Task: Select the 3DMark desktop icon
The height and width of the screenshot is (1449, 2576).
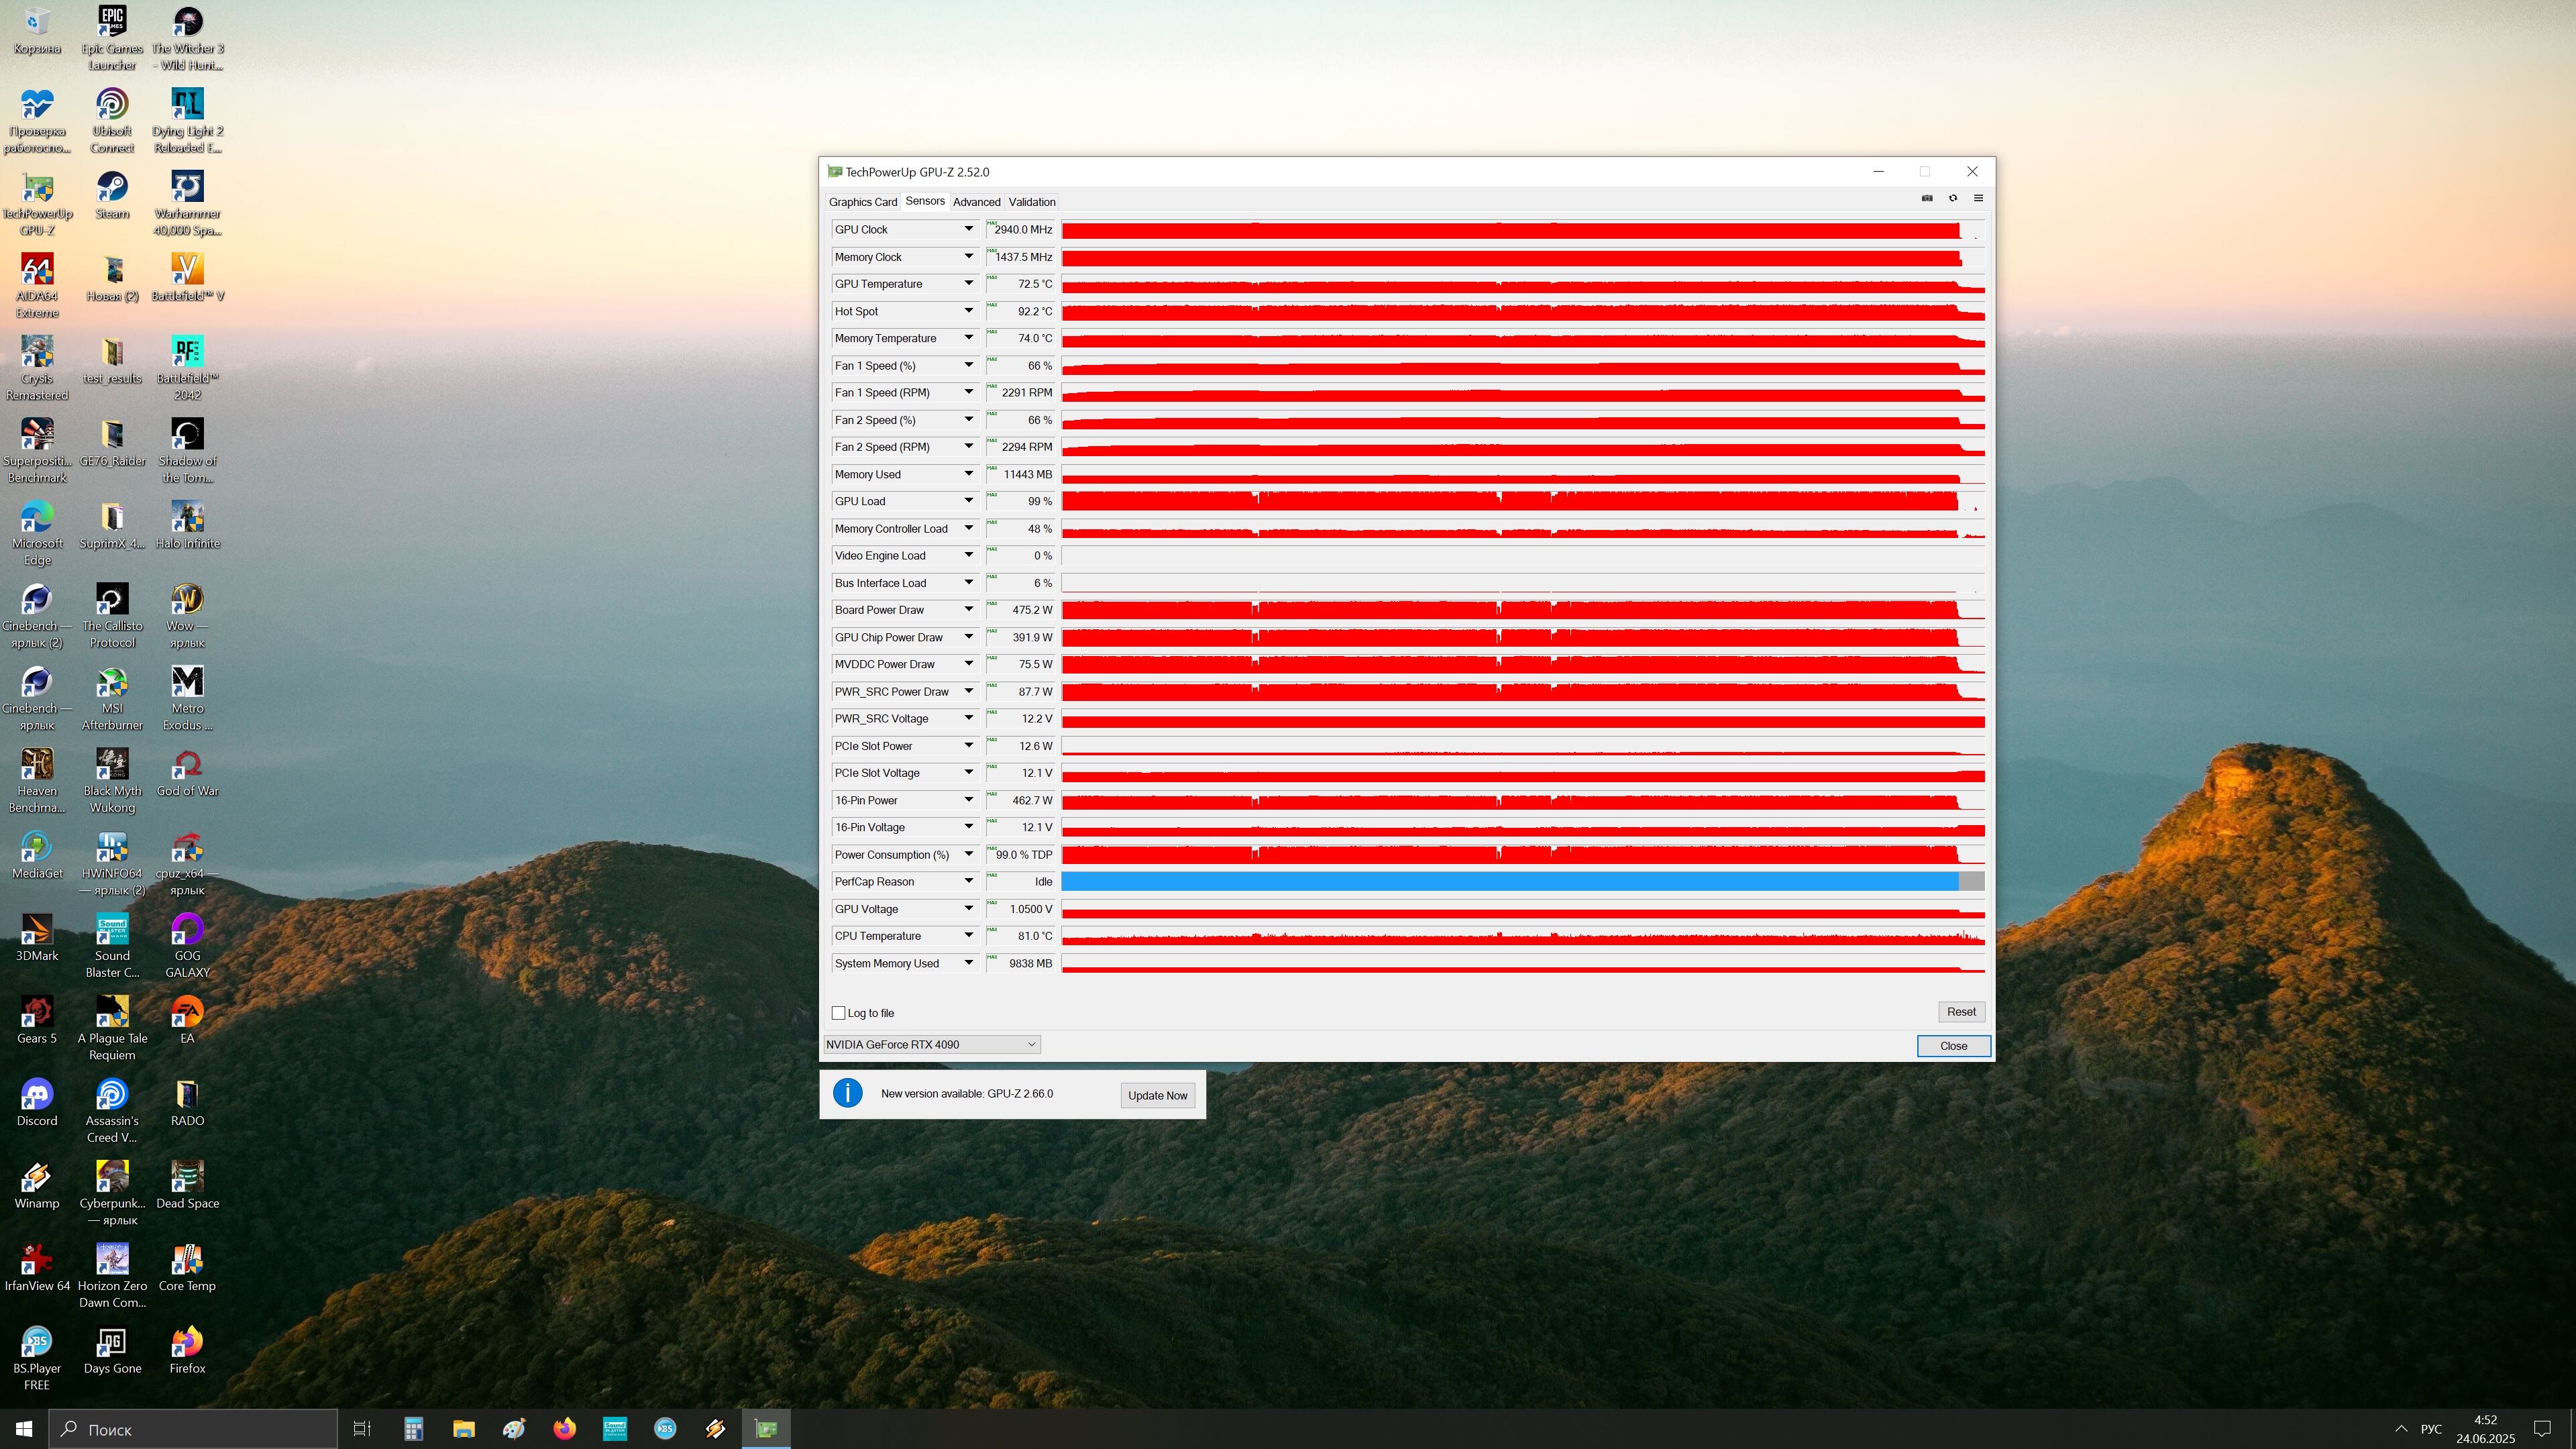Action: click(37, 931)
